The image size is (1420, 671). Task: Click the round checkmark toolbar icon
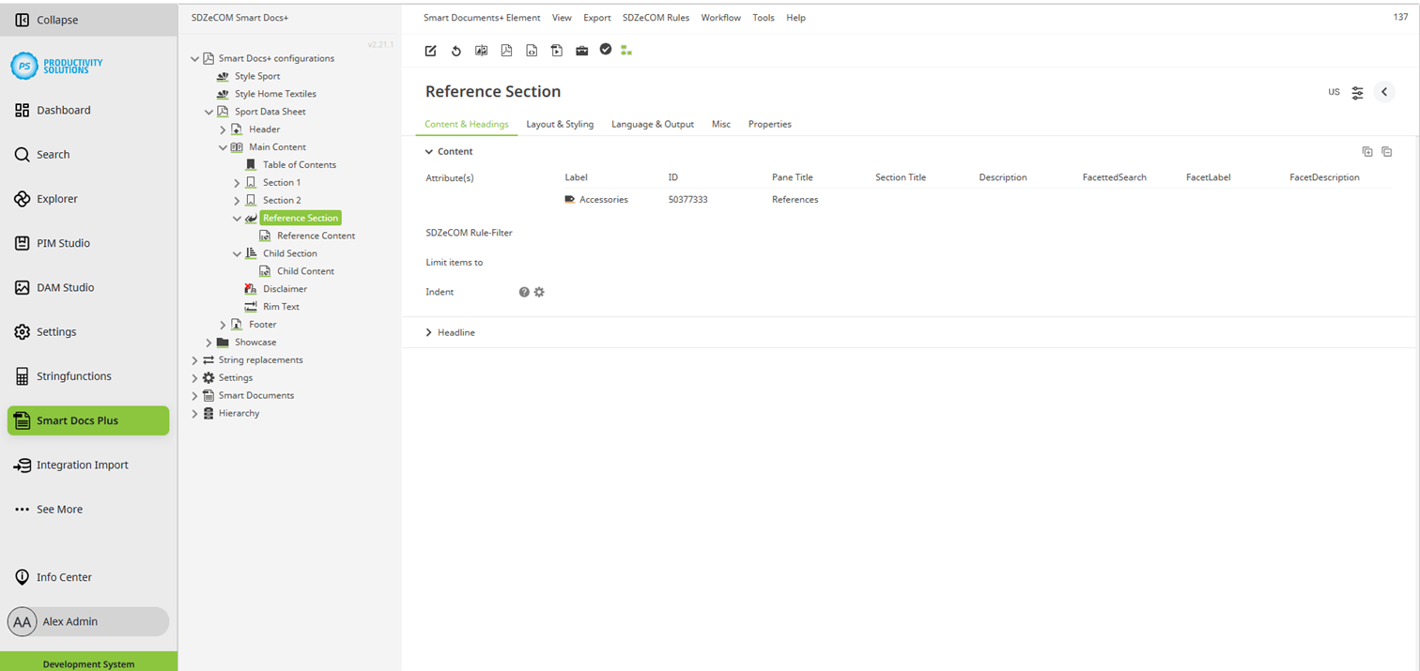[x=606, y=50]
